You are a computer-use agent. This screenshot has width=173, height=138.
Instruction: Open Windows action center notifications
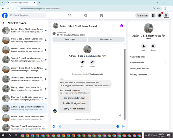coord(169,135)
